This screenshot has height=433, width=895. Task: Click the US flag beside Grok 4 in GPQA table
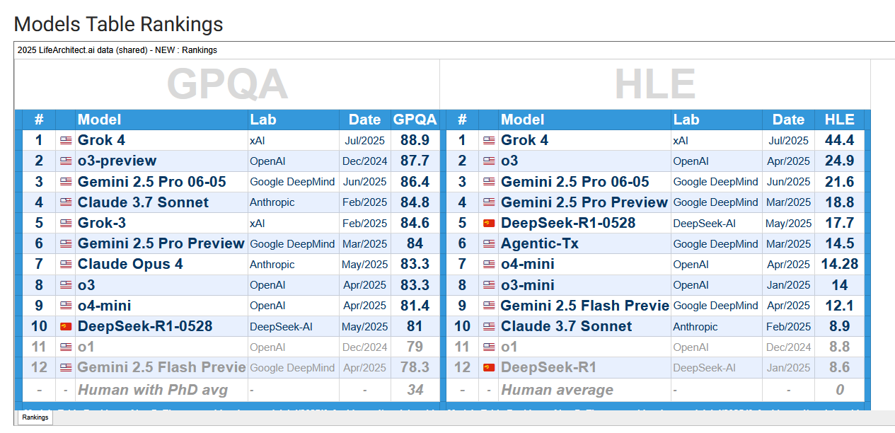click(66, 140)
